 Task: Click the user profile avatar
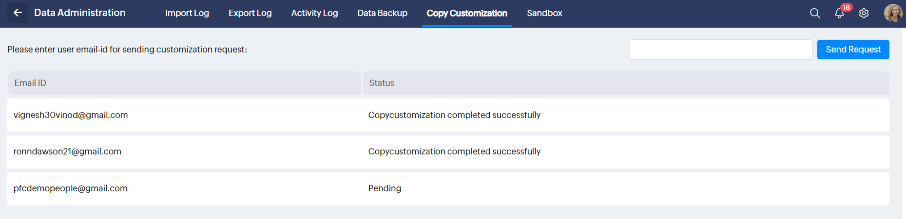[893, 13]
